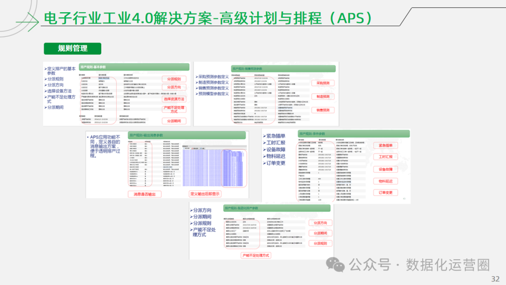The height and width of the screenshot is (285, 506).
Task: Click 产能不足处理方式 bullet beside 集团化排产参数 panel
Action: point(203,232)
